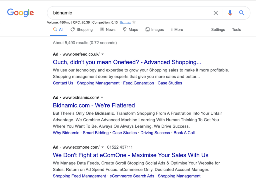Open the 'Ouch, didn't you mean Onefeed?' ad
Image resolution: width=256 pixels, height=183 pixels.
tap(127, 62)
